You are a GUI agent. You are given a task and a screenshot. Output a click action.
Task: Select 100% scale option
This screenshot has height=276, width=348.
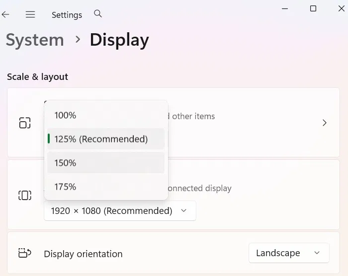point(65,115)
